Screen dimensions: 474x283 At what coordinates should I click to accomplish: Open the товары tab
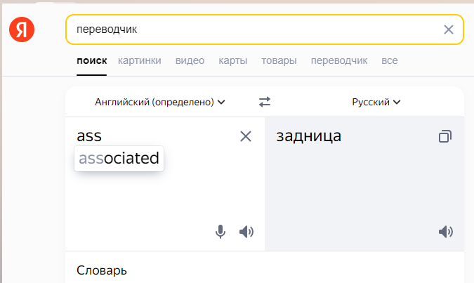tap(279, 61)
